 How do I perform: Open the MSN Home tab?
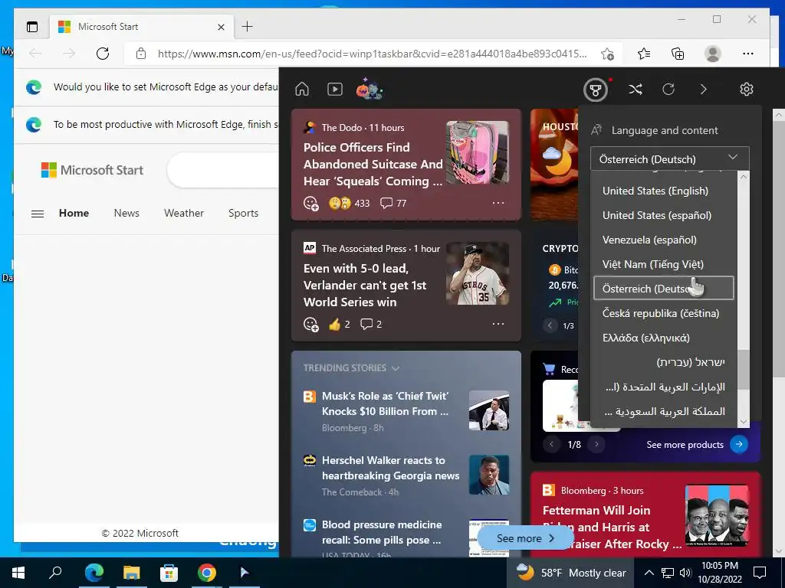[74, 213]
